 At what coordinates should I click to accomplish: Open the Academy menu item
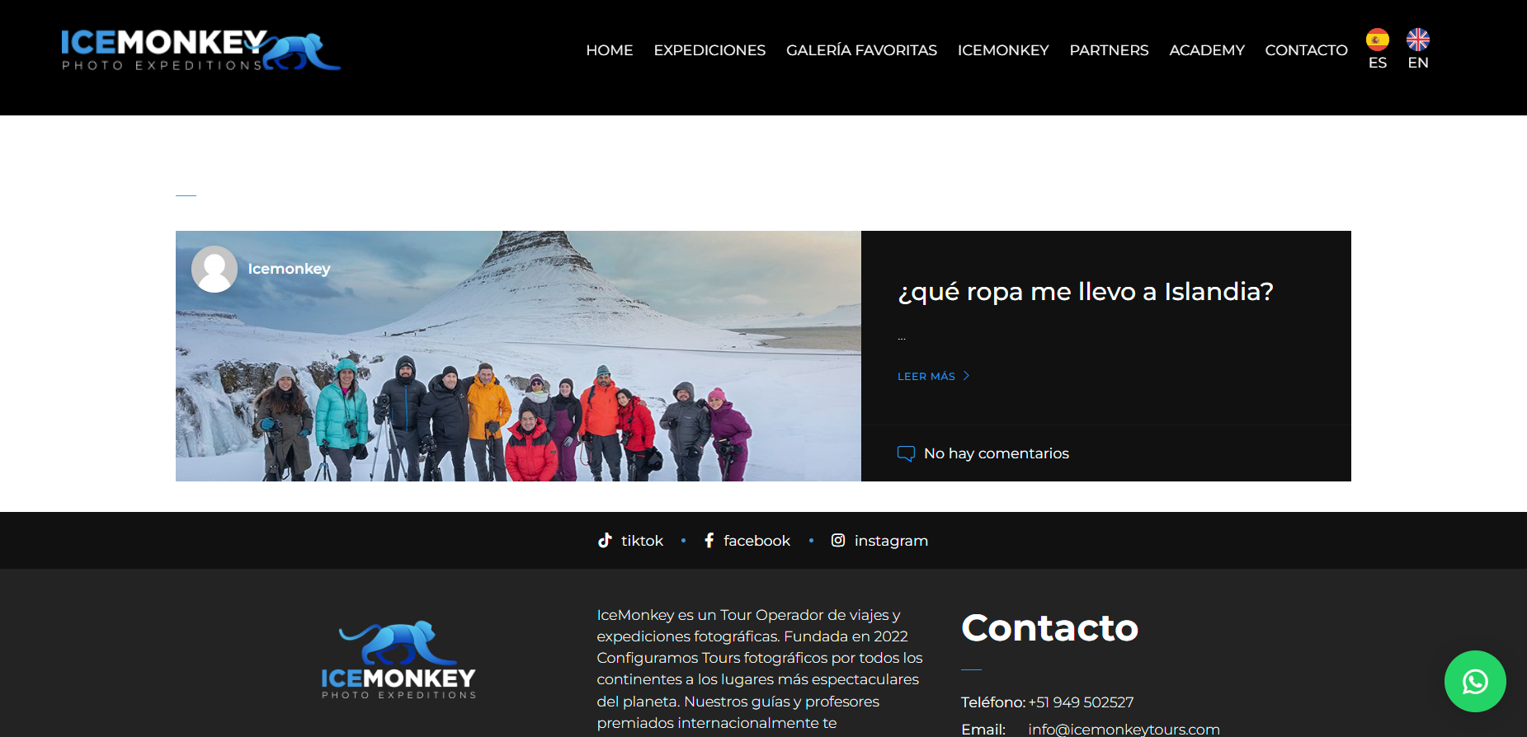pos(1207,50)
